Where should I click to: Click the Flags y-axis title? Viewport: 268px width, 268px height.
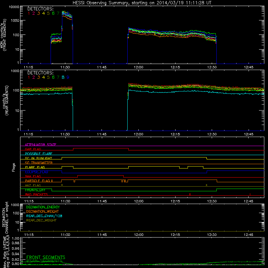pos(14,167)
